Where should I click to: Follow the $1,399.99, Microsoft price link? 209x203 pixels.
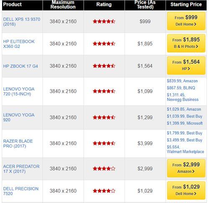click(x=185, y=123)
